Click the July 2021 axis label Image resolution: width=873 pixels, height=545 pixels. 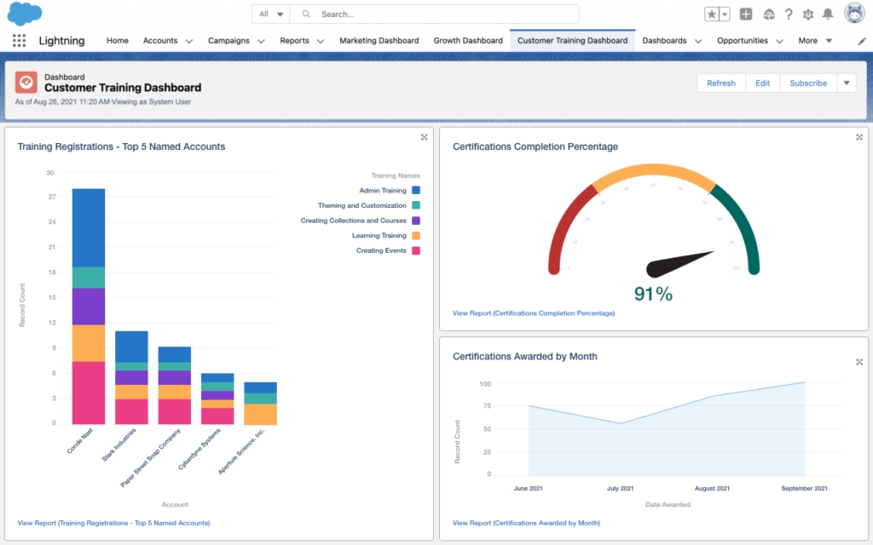(620, 488)
